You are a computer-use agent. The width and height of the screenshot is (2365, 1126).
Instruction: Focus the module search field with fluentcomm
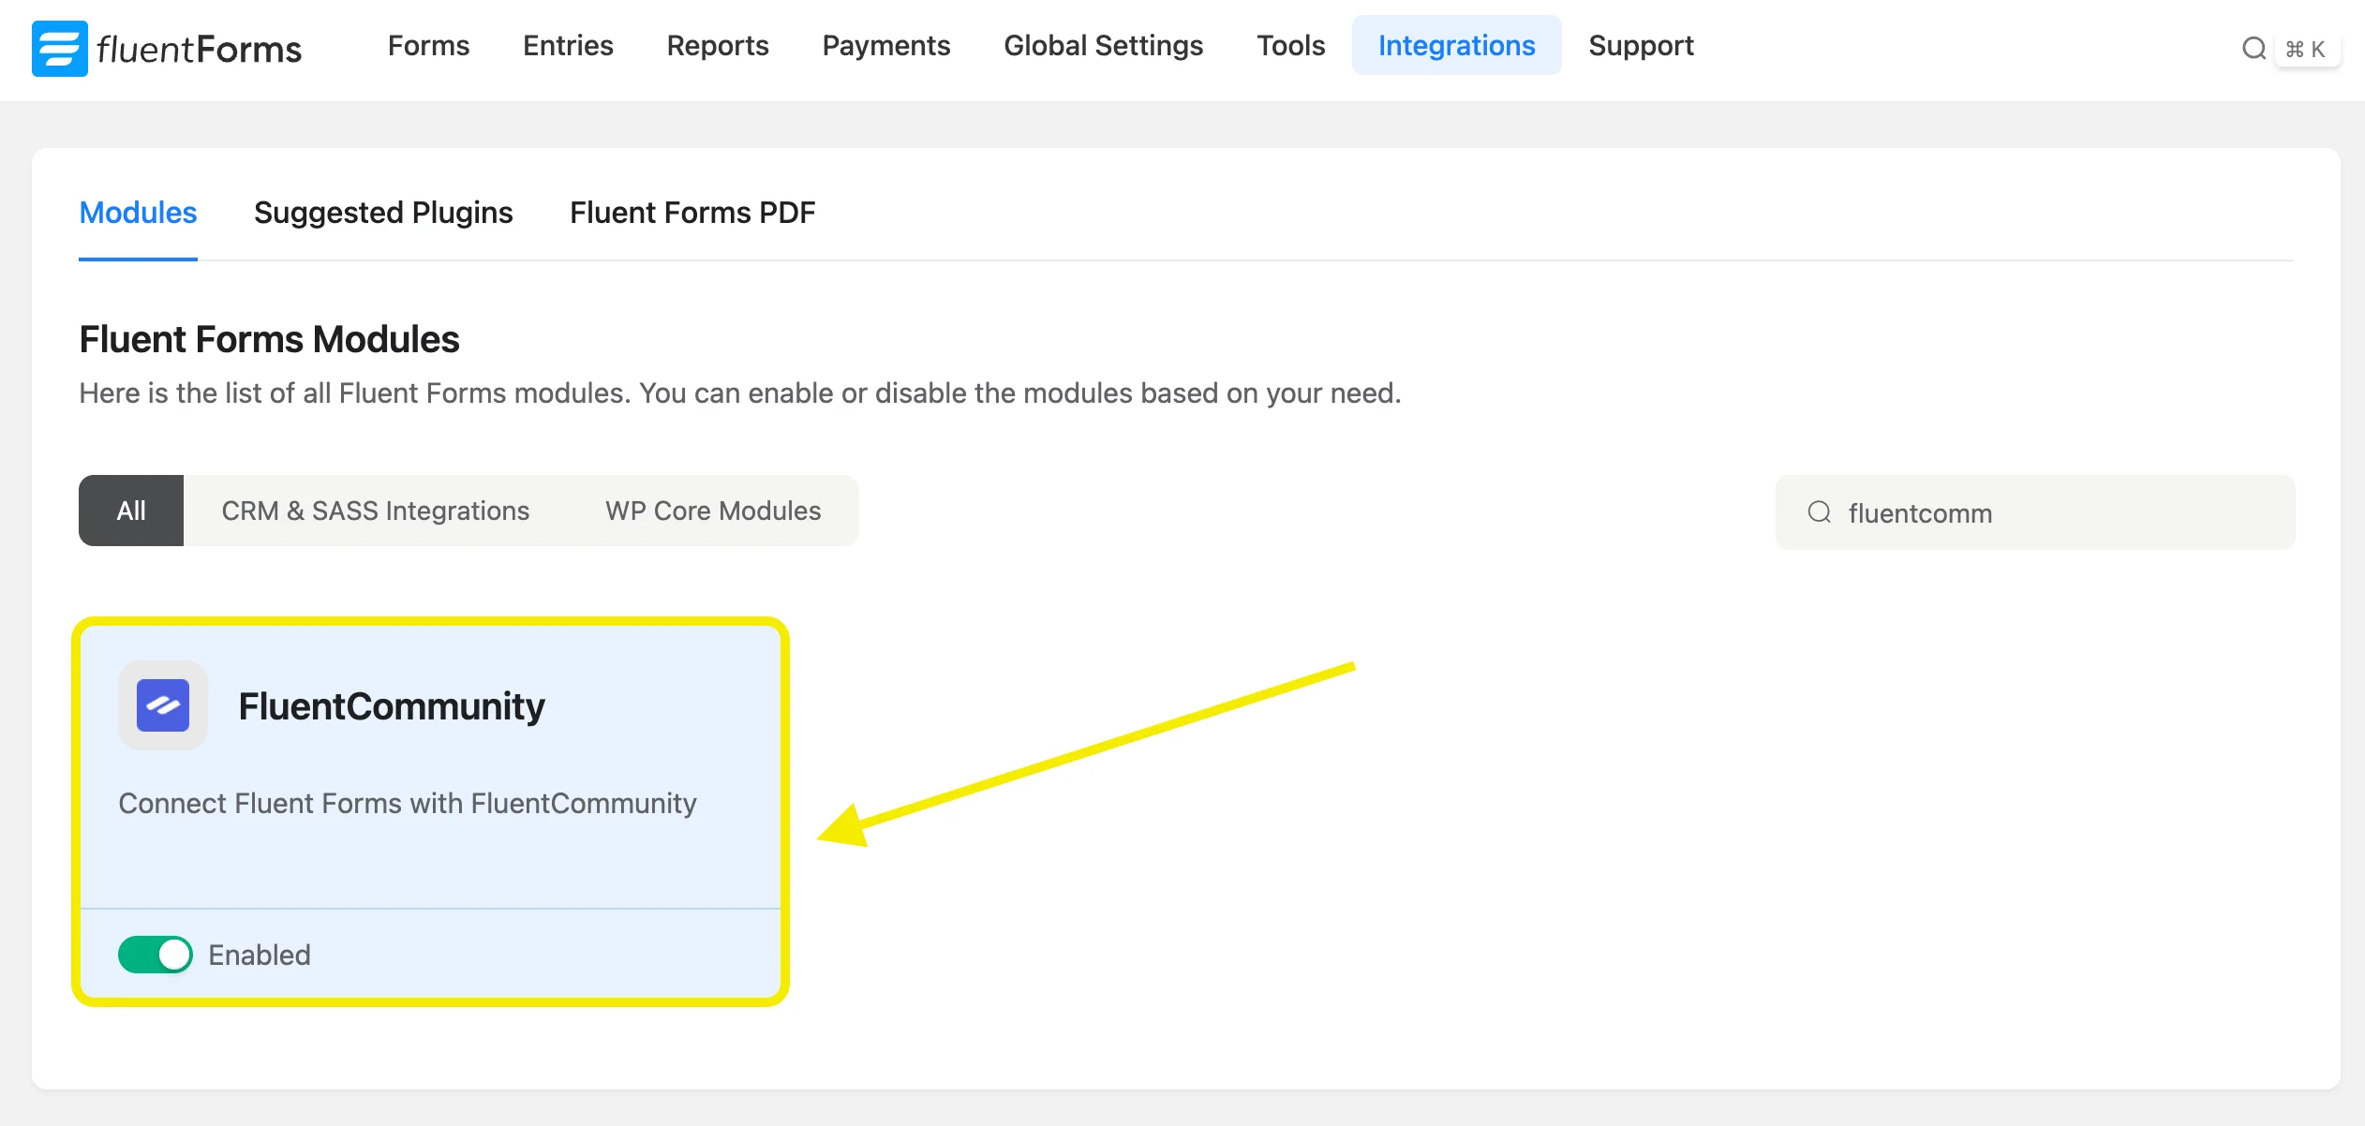[2035, 512]
